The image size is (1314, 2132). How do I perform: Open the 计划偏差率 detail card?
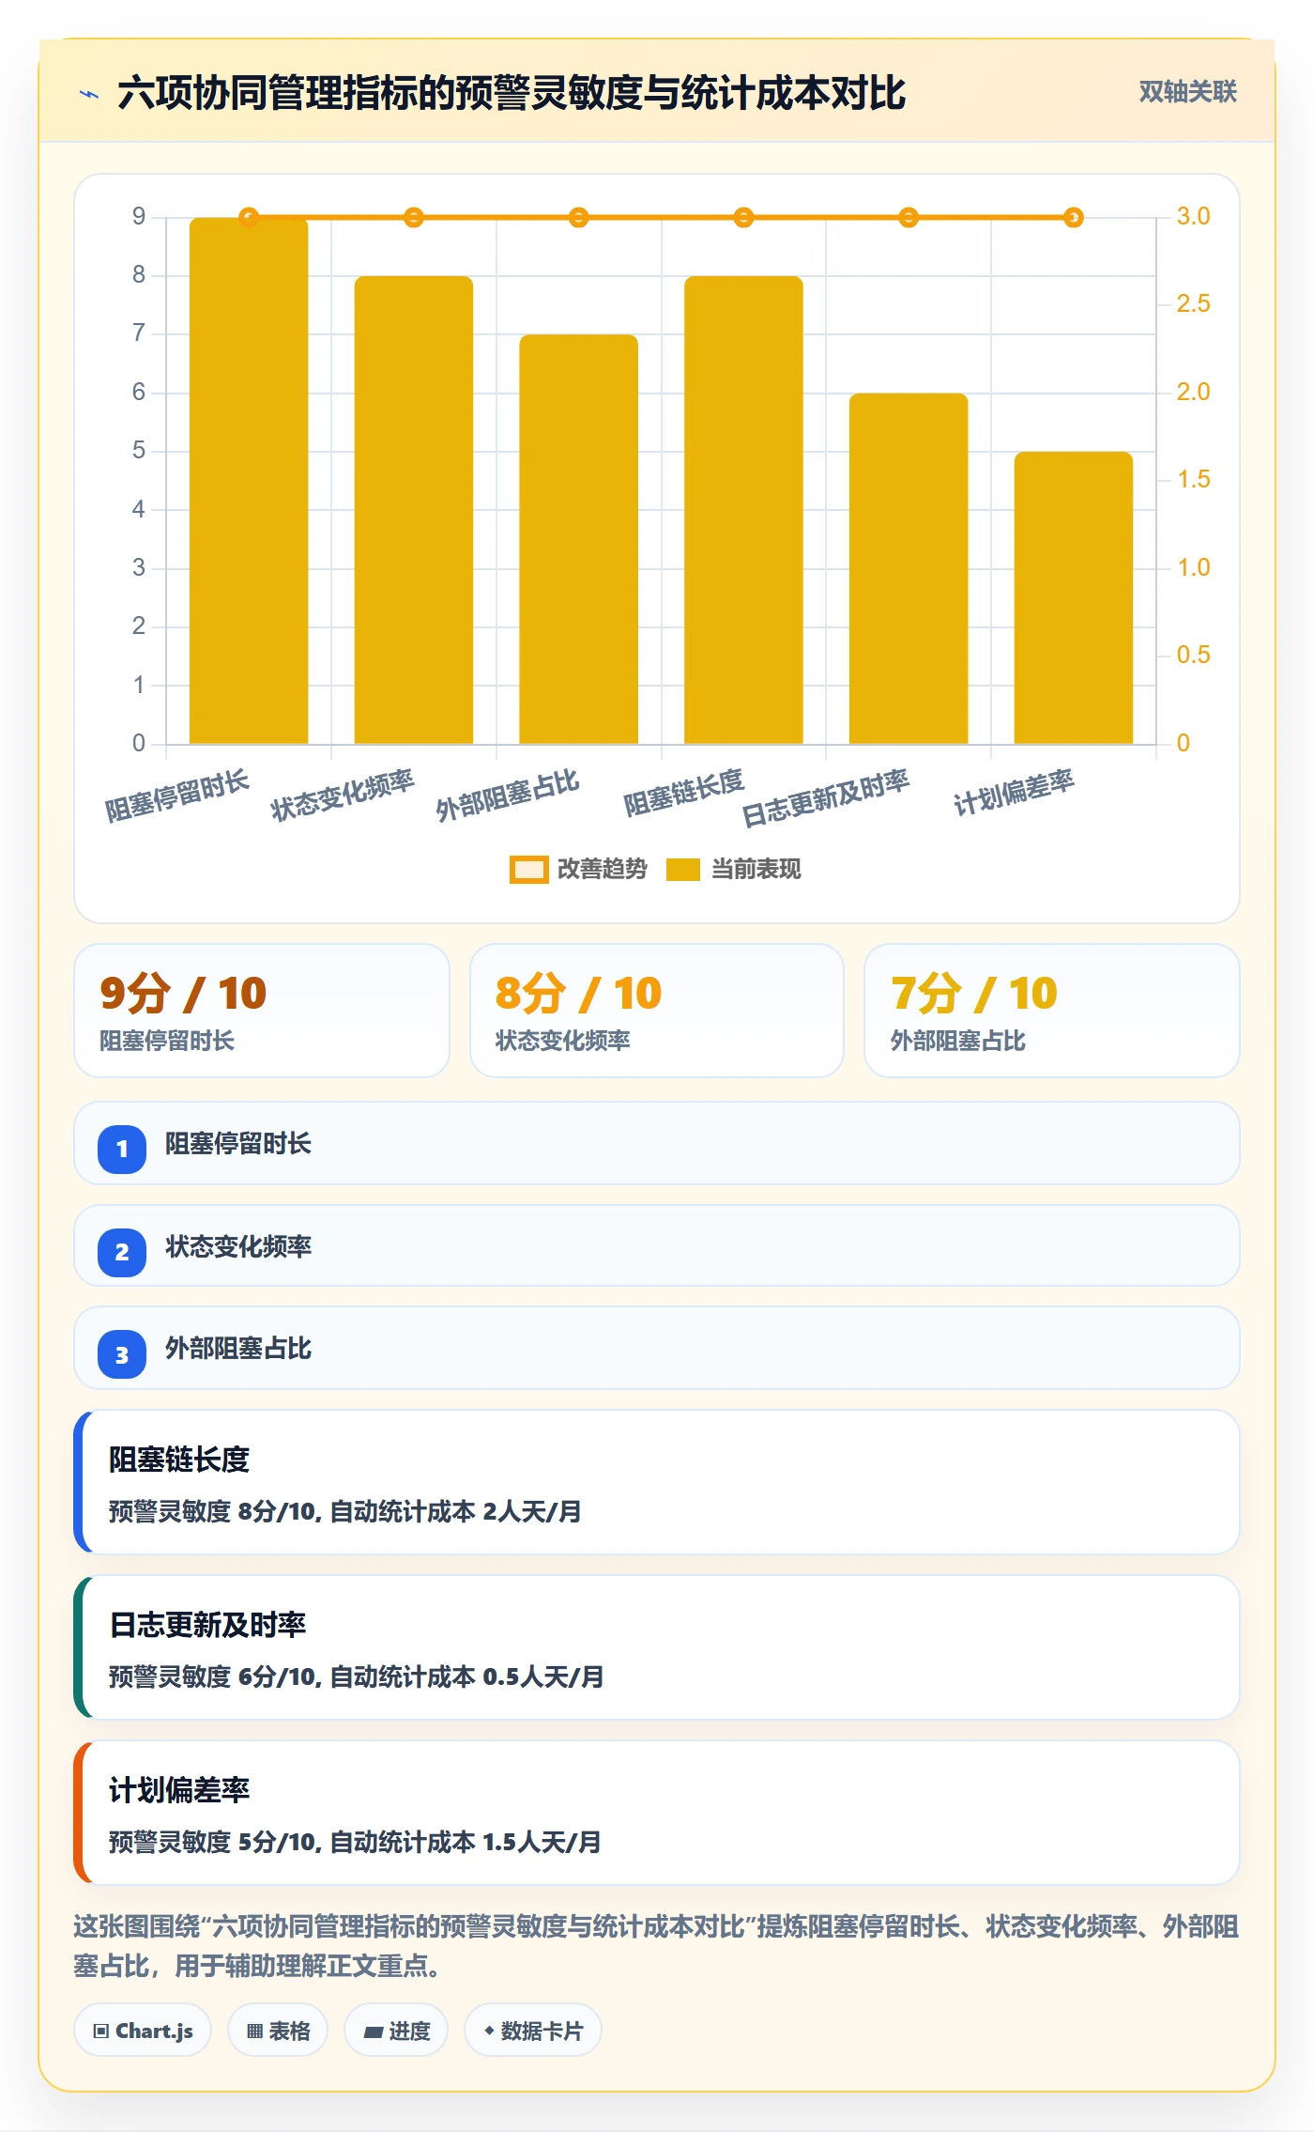click(657, 1813)
